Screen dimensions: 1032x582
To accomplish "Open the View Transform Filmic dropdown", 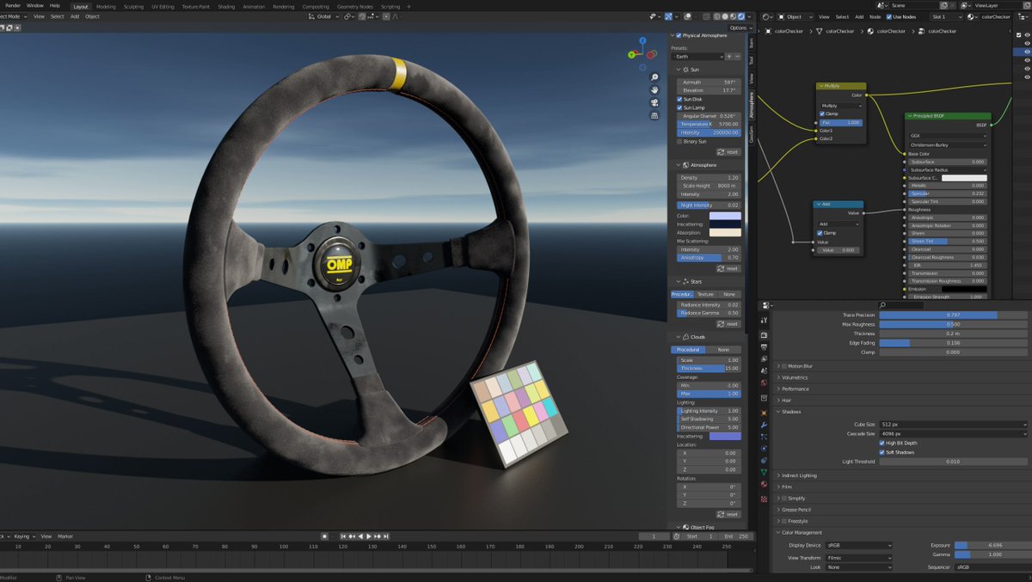I will [x=859, y=557].
